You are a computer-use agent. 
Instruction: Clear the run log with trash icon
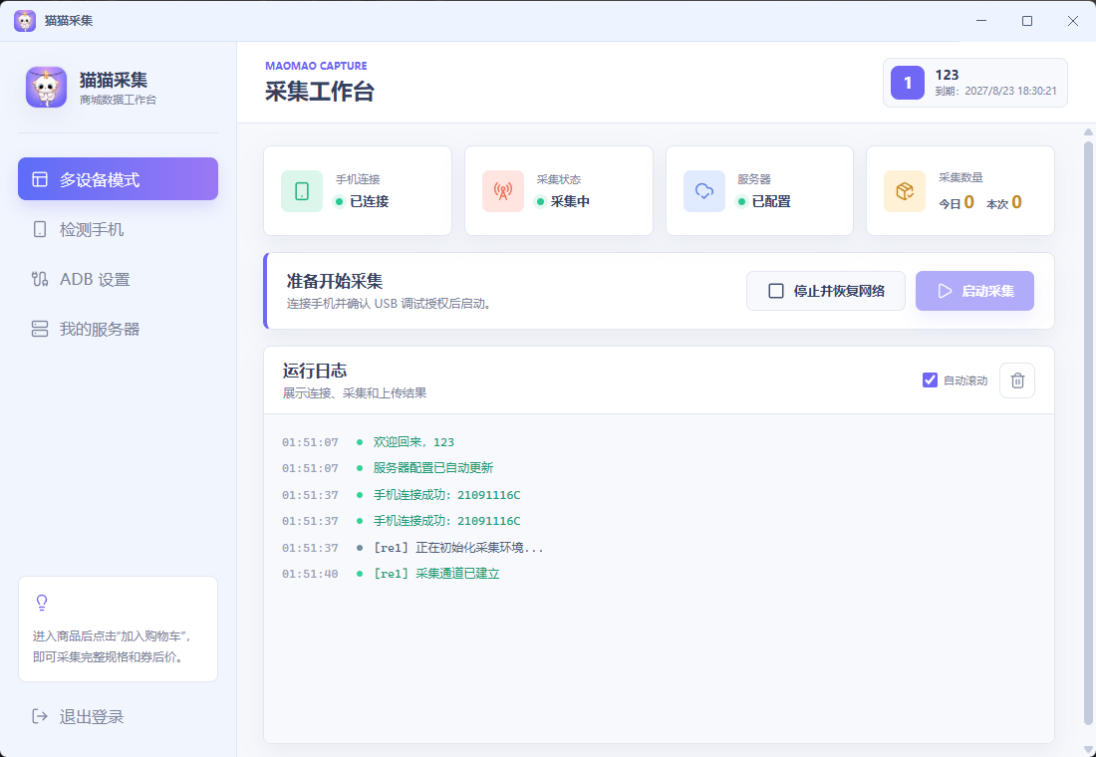tap(1017, 380)
